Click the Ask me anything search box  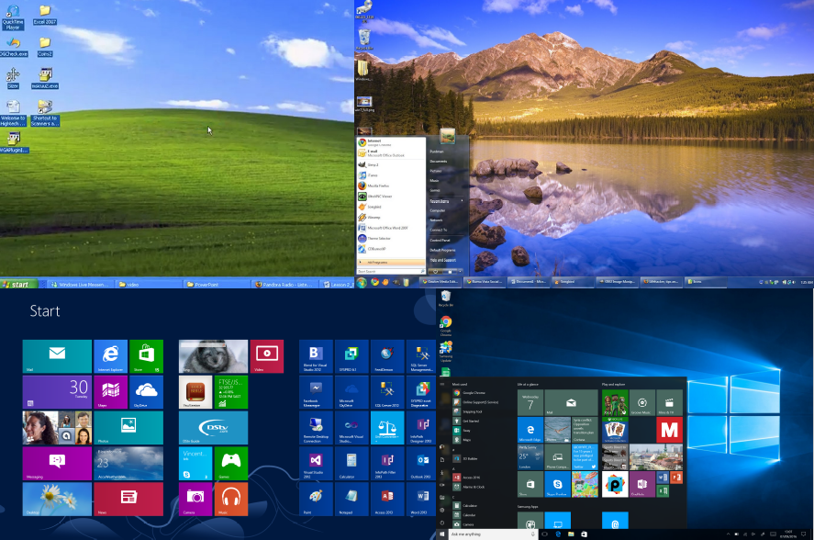pyautogui.click(x=493, y=534)
